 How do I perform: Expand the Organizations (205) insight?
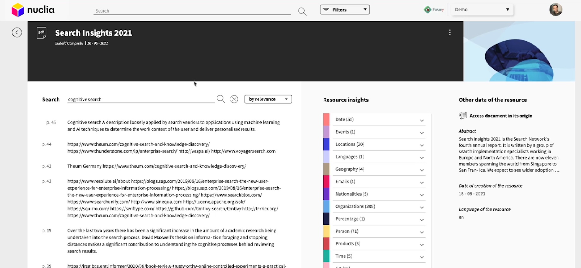379,207
